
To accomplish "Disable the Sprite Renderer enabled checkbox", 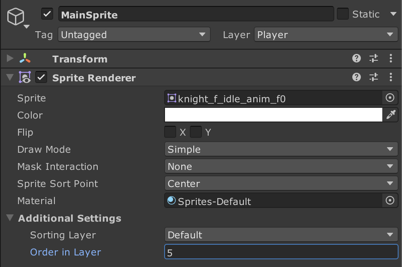I will 41,77.
